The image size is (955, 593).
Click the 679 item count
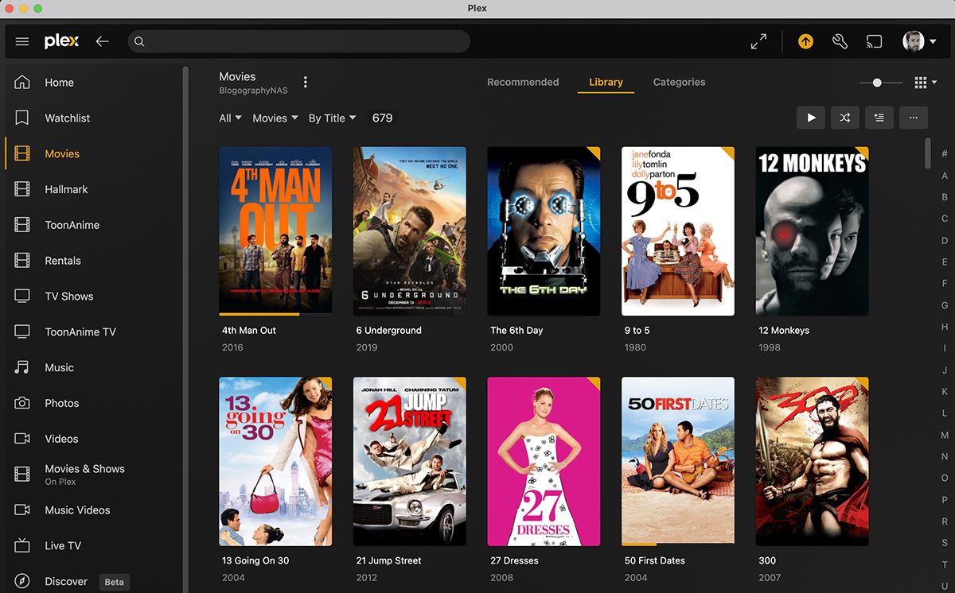382,118
